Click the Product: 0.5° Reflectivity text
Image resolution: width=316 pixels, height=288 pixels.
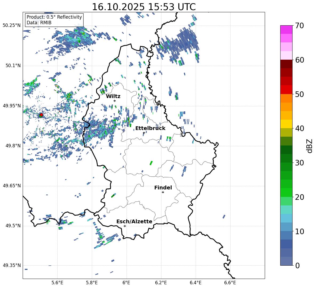[x=54, y=17]
